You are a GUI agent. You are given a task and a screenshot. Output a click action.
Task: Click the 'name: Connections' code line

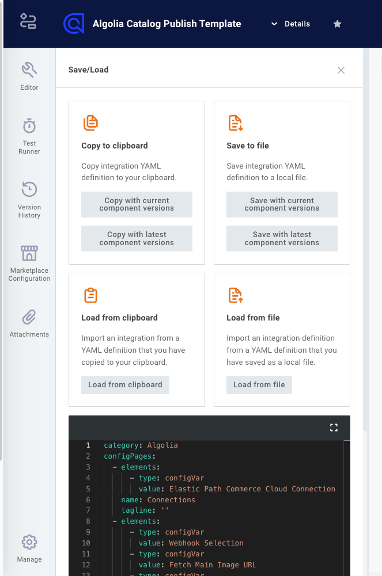158,500
